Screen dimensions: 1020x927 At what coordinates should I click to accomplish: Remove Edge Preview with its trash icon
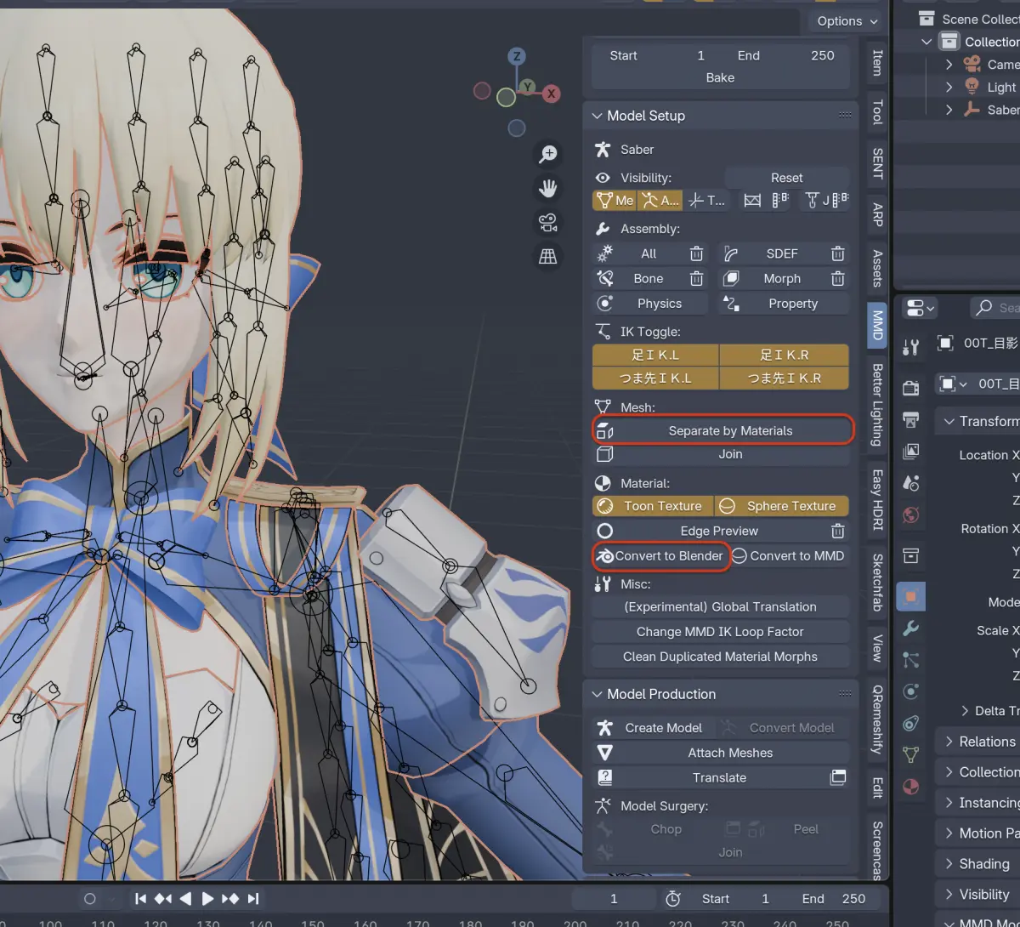click(x=837, y=531)
